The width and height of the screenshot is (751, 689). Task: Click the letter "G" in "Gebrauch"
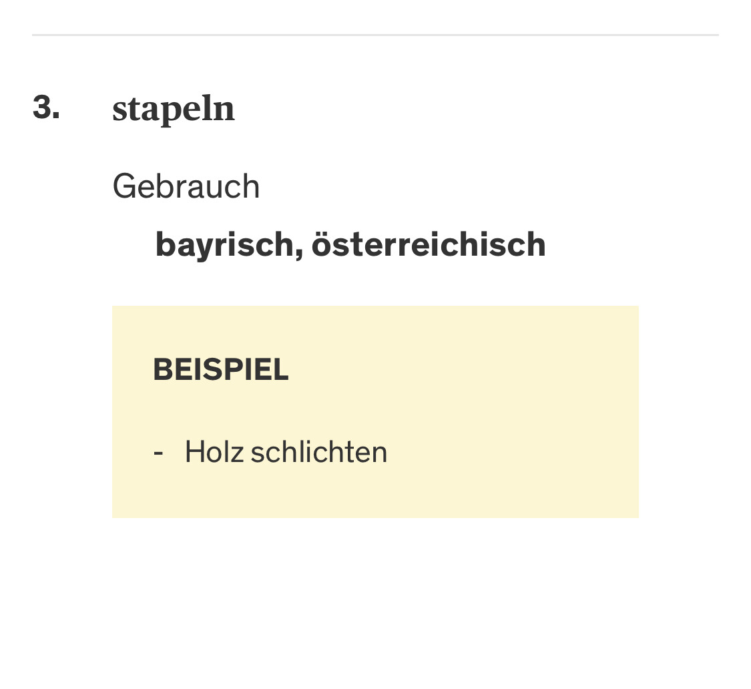click(x=124, y=186)
